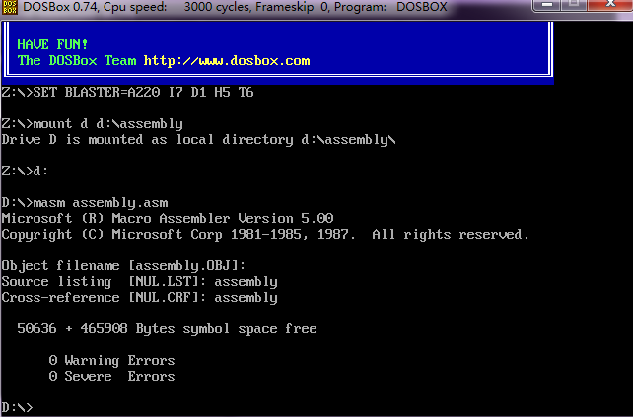Close the DOSBox window
Viewport: 633px width, 417px height.
pos(610,5)
